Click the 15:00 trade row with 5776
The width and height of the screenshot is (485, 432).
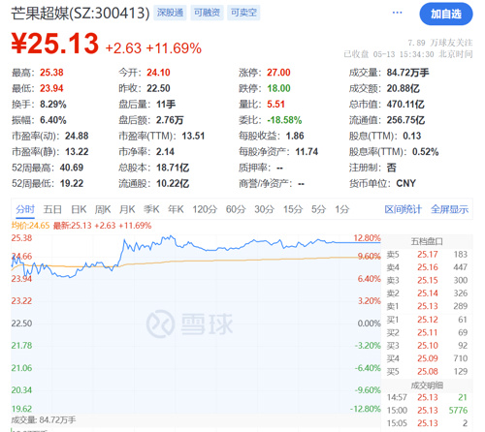click(427, 411)
